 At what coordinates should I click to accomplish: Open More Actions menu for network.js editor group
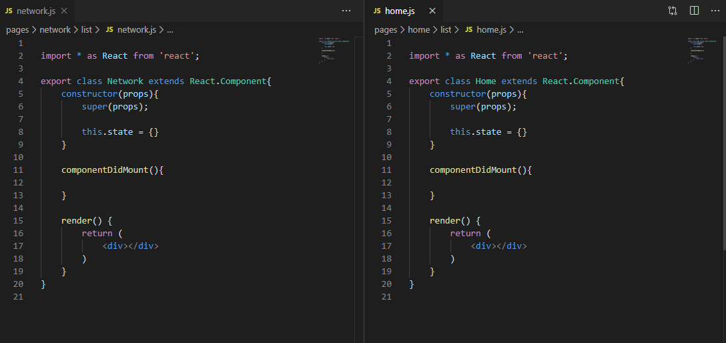click(x=346, y=11)
